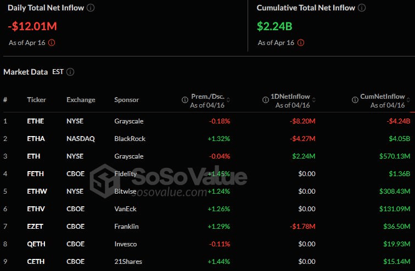Click -$8.20M daily inflow cell
415x271 pixels.
point(302,121)
